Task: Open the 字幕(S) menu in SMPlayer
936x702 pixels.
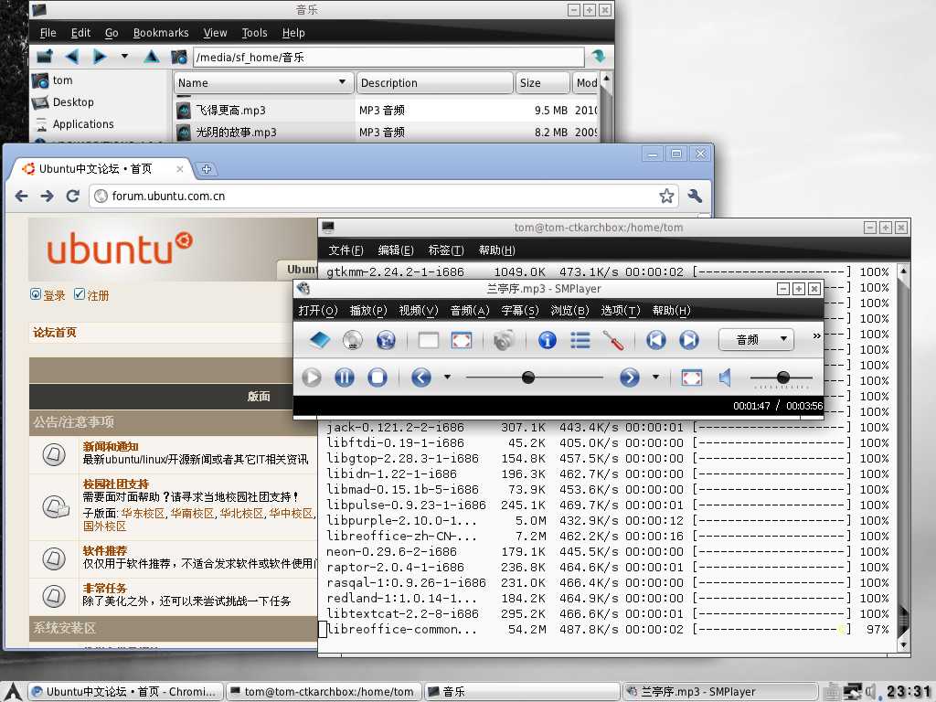Action: point(519,311)
